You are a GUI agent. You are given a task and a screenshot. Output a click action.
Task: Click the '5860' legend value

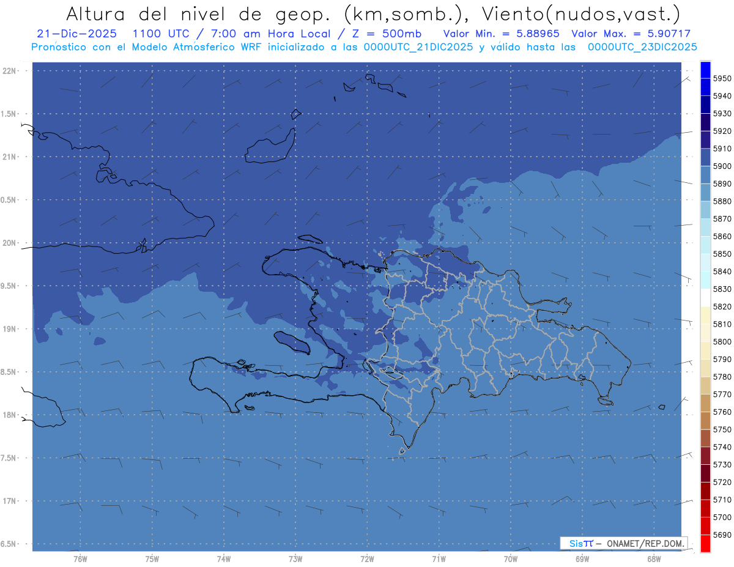[722, 236]
